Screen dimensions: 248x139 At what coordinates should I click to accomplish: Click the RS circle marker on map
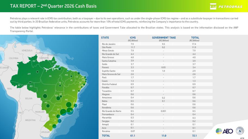(54, 126)
